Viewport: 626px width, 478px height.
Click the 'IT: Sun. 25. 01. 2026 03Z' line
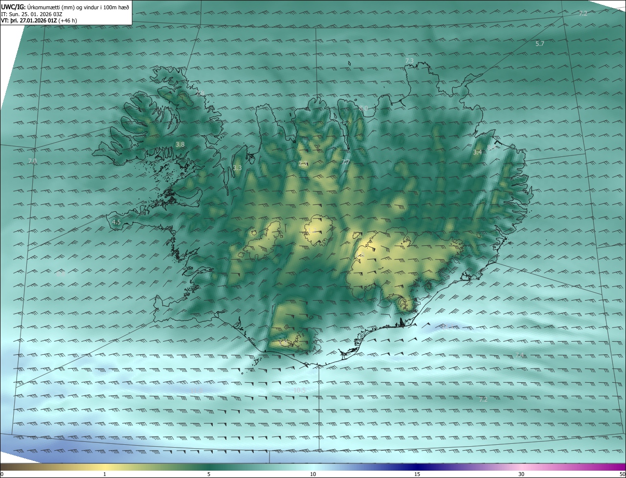32,14
